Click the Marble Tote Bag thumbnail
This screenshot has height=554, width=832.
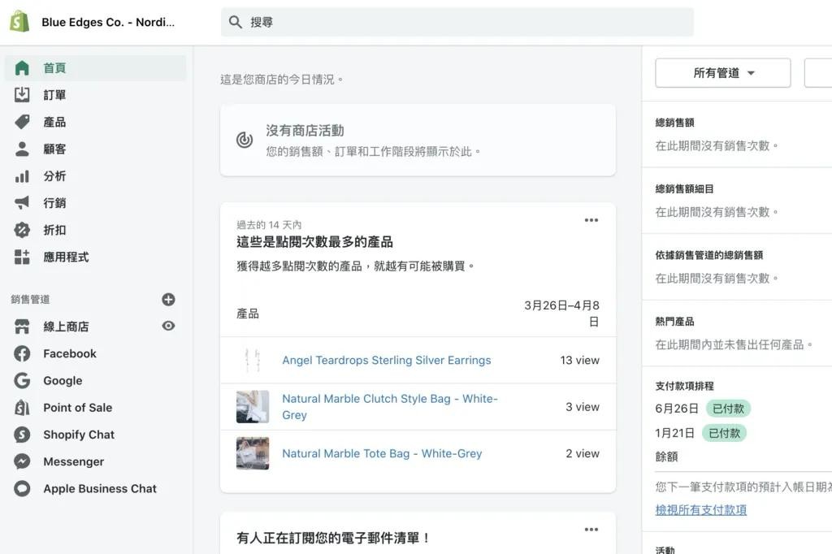tap(253, 453)
